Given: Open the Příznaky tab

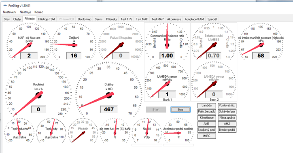Looking at the screenshot, I should point(111,19).
